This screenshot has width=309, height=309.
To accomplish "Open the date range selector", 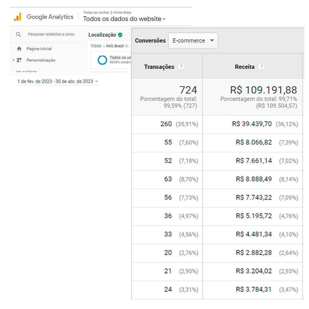I will coord(58,82).
